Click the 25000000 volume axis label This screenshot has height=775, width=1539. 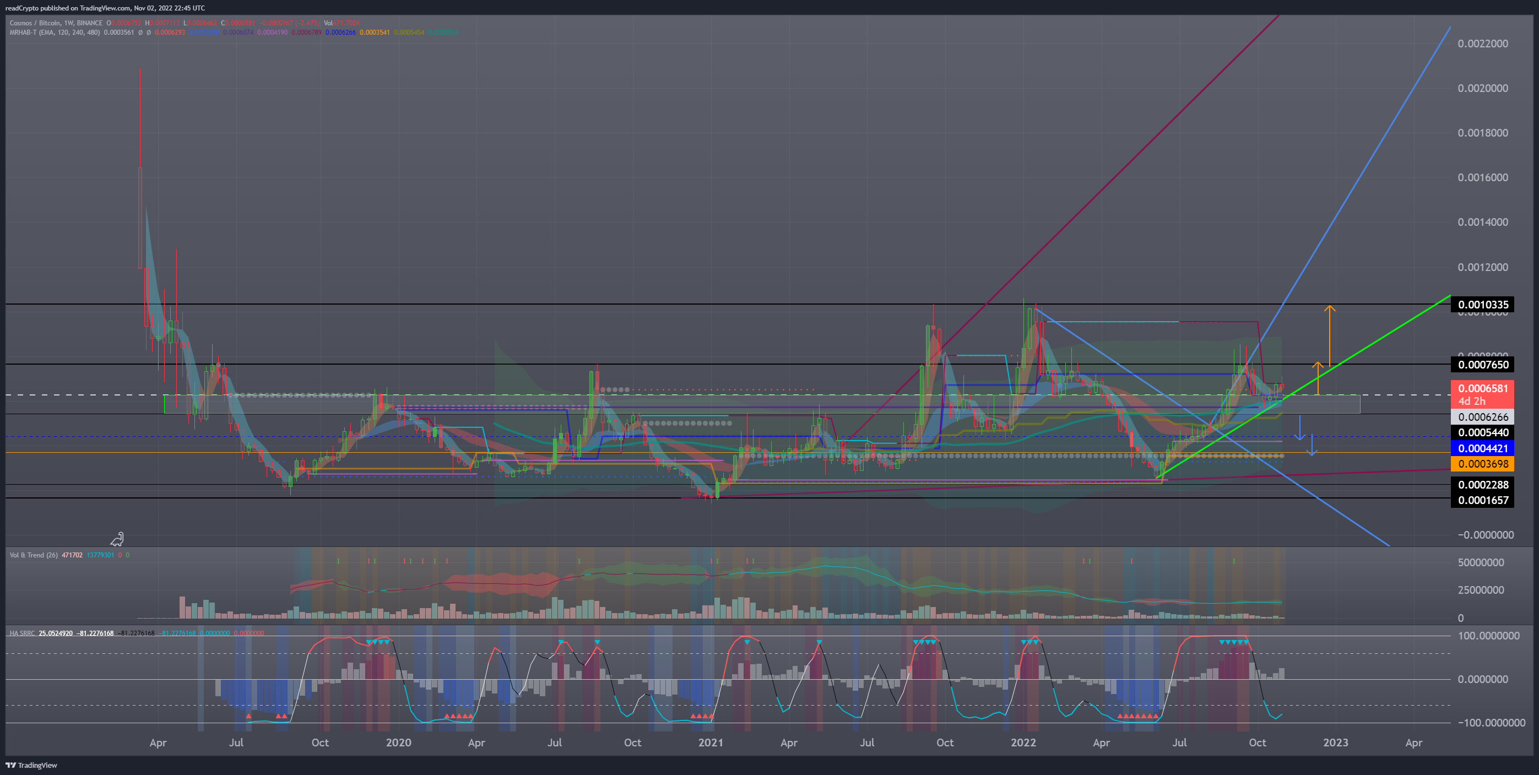(1481, 590)
